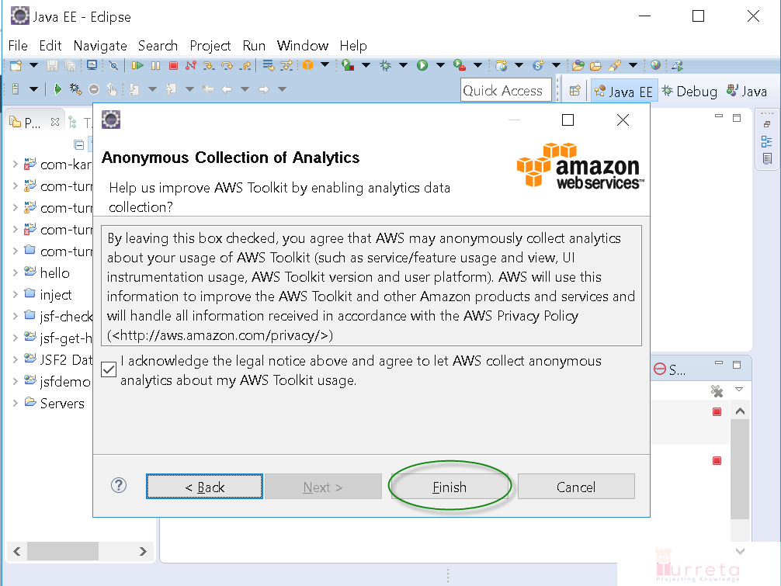Expand the Servers folder tree node
Viewport: 781px width, 586px height.
click(15, 403)
